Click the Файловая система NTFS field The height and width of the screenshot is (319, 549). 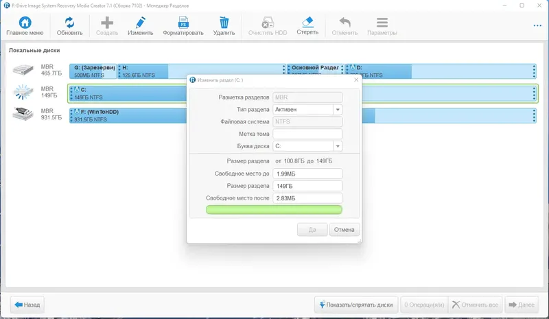[307, 121]
